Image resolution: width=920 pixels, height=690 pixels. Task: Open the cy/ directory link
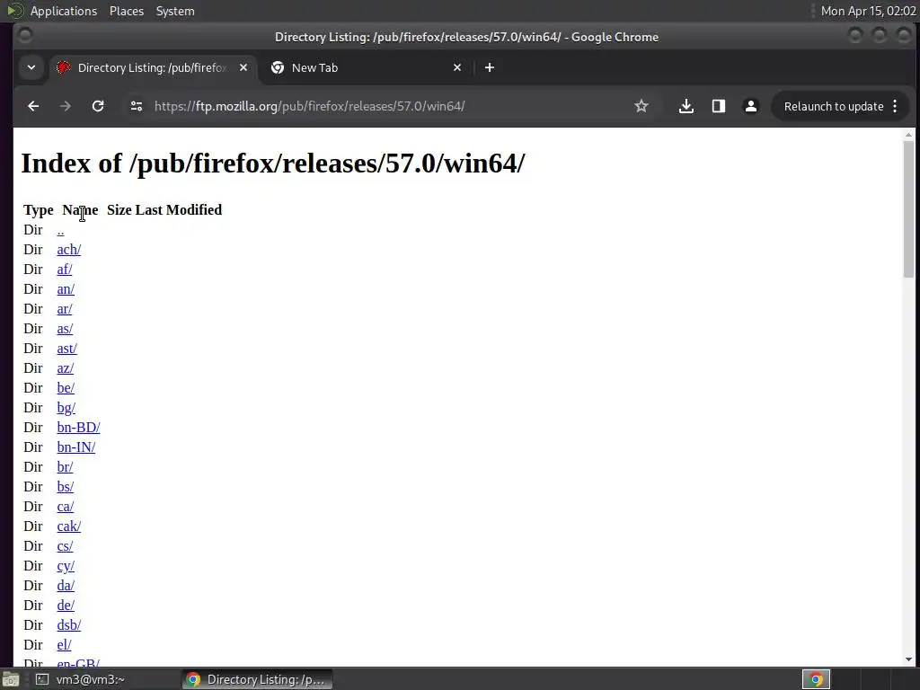(x=66, y=566)
